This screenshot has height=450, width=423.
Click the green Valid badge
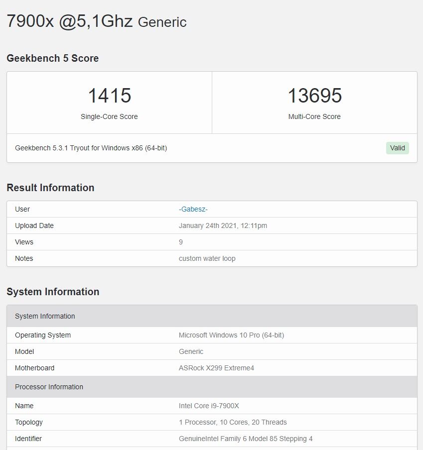coord(397,148)
